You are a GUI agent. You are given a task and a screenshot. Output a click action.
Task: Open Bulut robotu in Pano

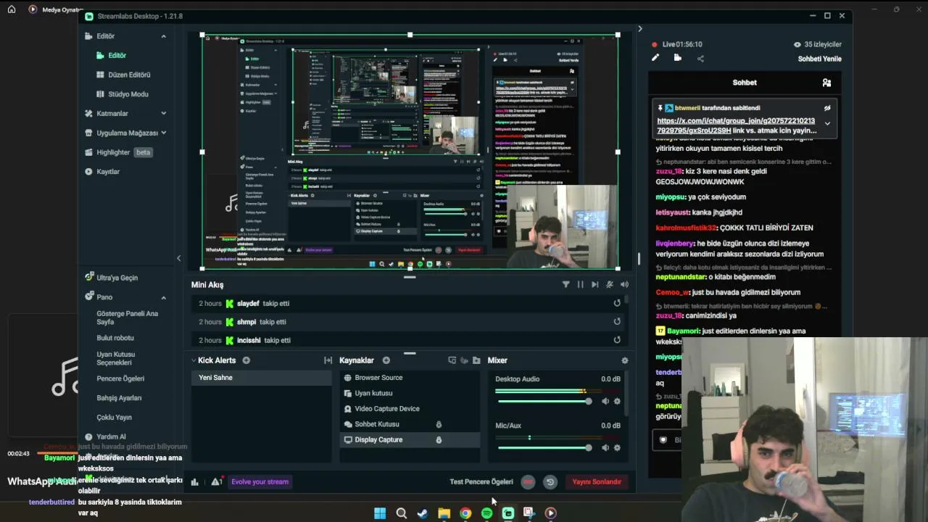pyautogui.click(x=115, y=338)
